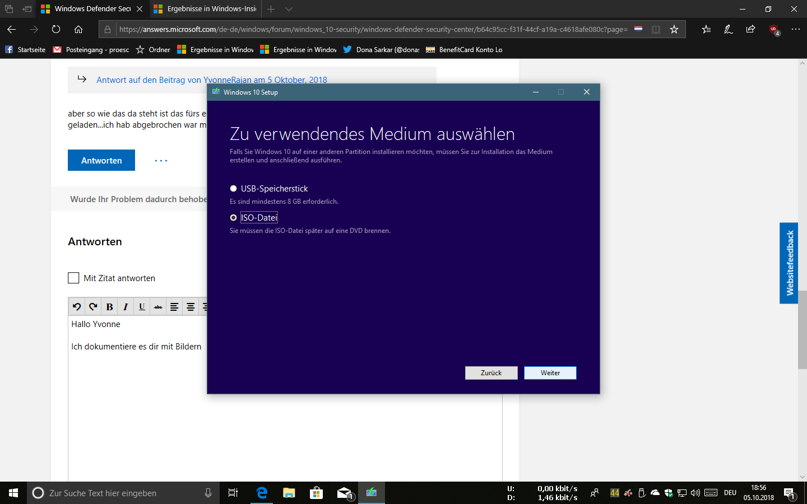Screen dimensions: 807x504
Task: Toggle underline formatting in reply editor
Action: [x=142, y=306]
